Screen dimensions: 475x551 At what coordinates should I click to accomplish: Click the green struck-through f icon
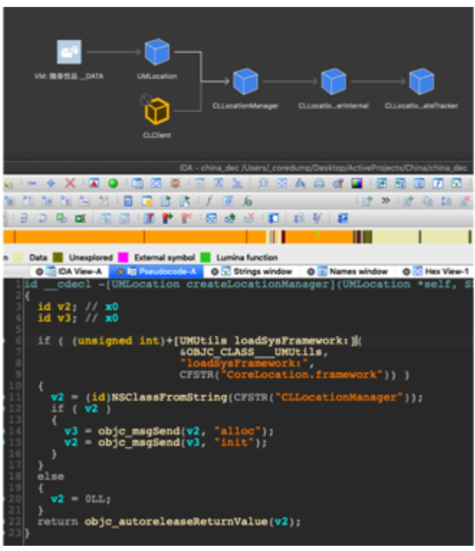click(x=248, y=201)
